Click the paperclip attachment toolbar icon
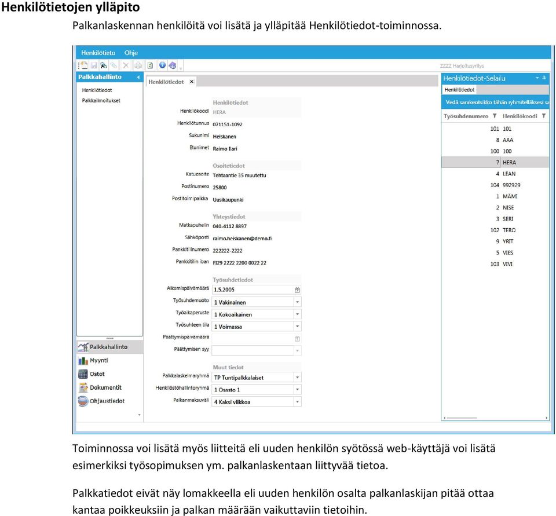The height and width of the screenshot is (516, 556). [114, 65]
